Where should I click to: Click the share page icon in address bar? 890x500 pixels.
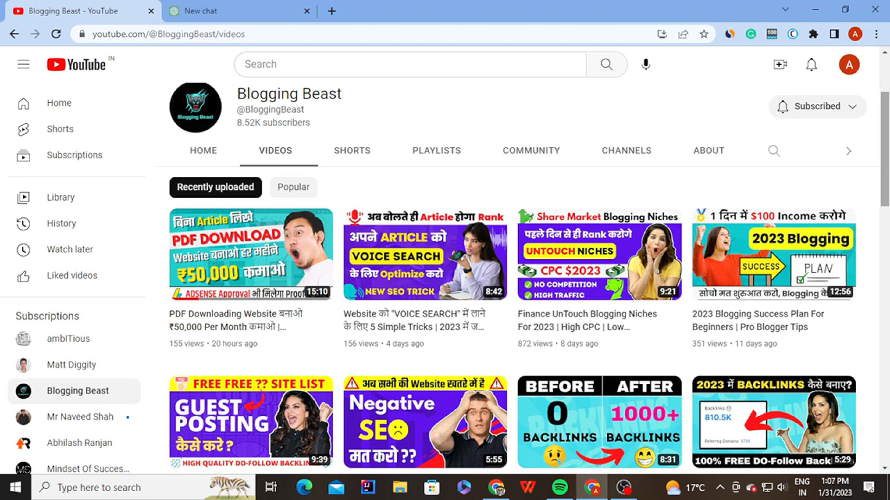tap(683, 34)
